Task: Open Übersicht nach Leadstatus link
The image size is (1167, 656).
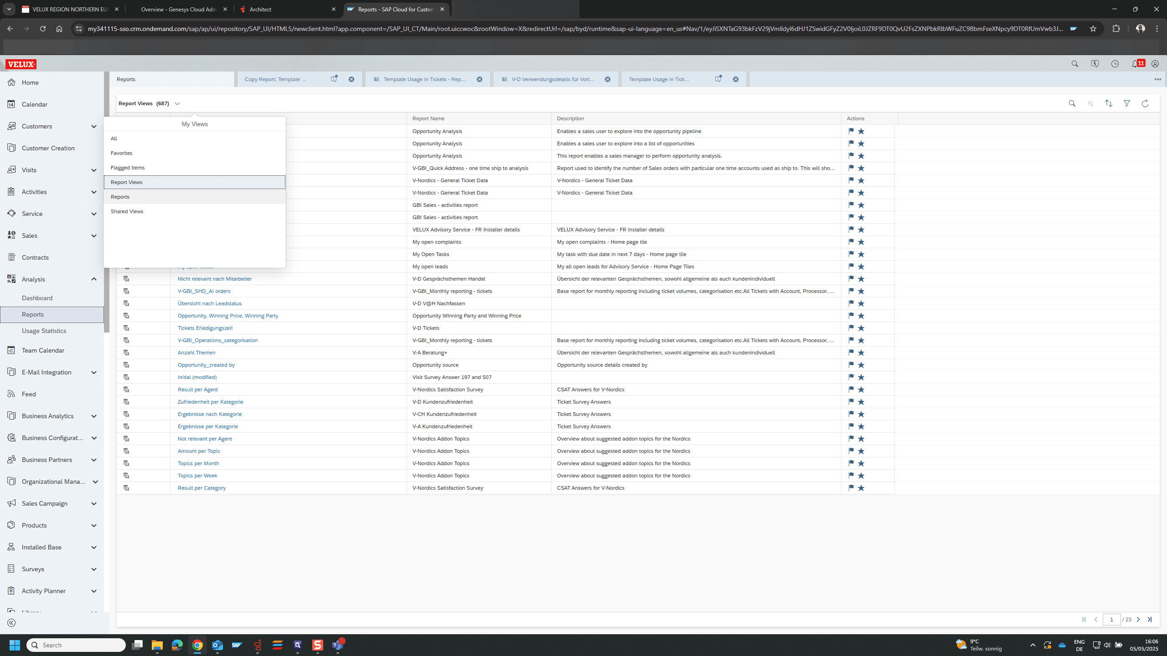Action: point(210,303)
